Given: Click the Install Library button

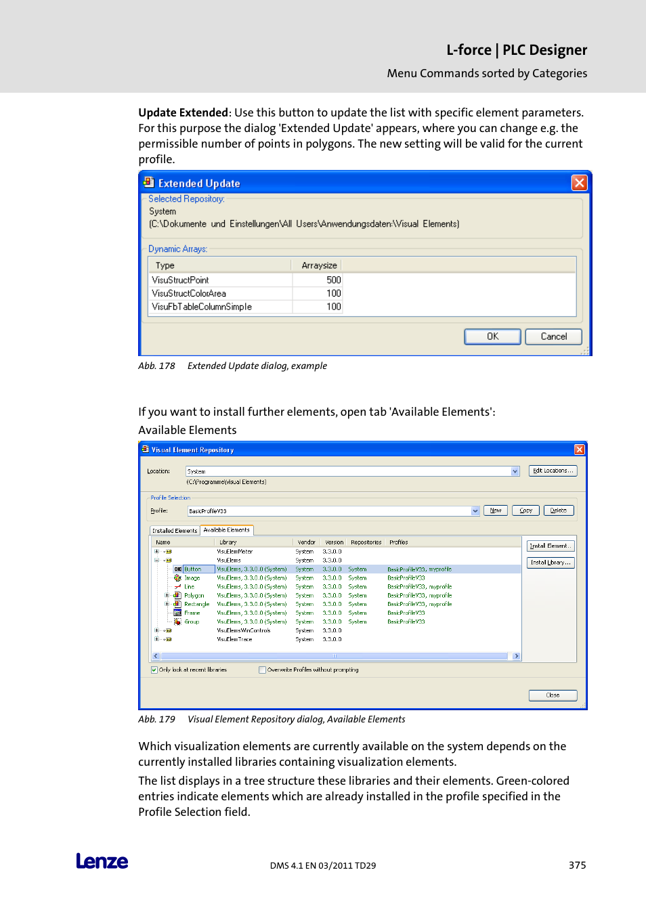Looking at the screenshot, I should (551, 563).
